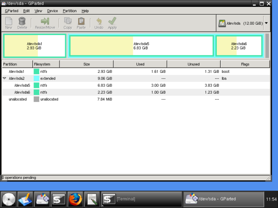This screenshot has height=208, width=278.
Task: Select /dev/sda (12.00 GiB) device combo box
Action: tap(243, 23)
